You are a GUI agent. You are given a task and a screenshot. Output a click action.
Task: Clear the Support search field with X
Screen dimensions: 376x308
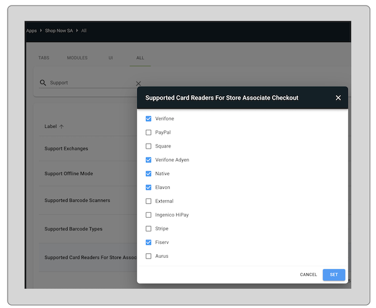click(138, 83)
